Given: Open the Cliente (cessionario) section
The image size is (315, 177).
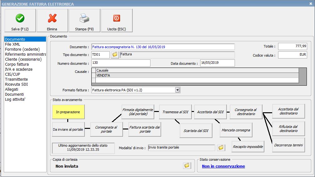Looking at the screenshot, I should pyautogui.click(x=25, y=59).
